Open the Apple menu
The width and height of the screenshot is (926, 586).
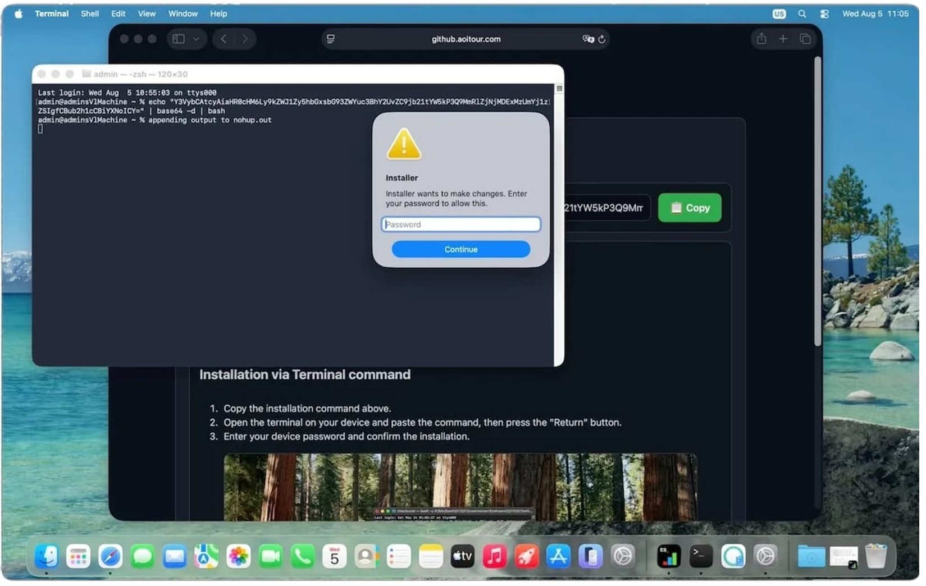[19, 13]
